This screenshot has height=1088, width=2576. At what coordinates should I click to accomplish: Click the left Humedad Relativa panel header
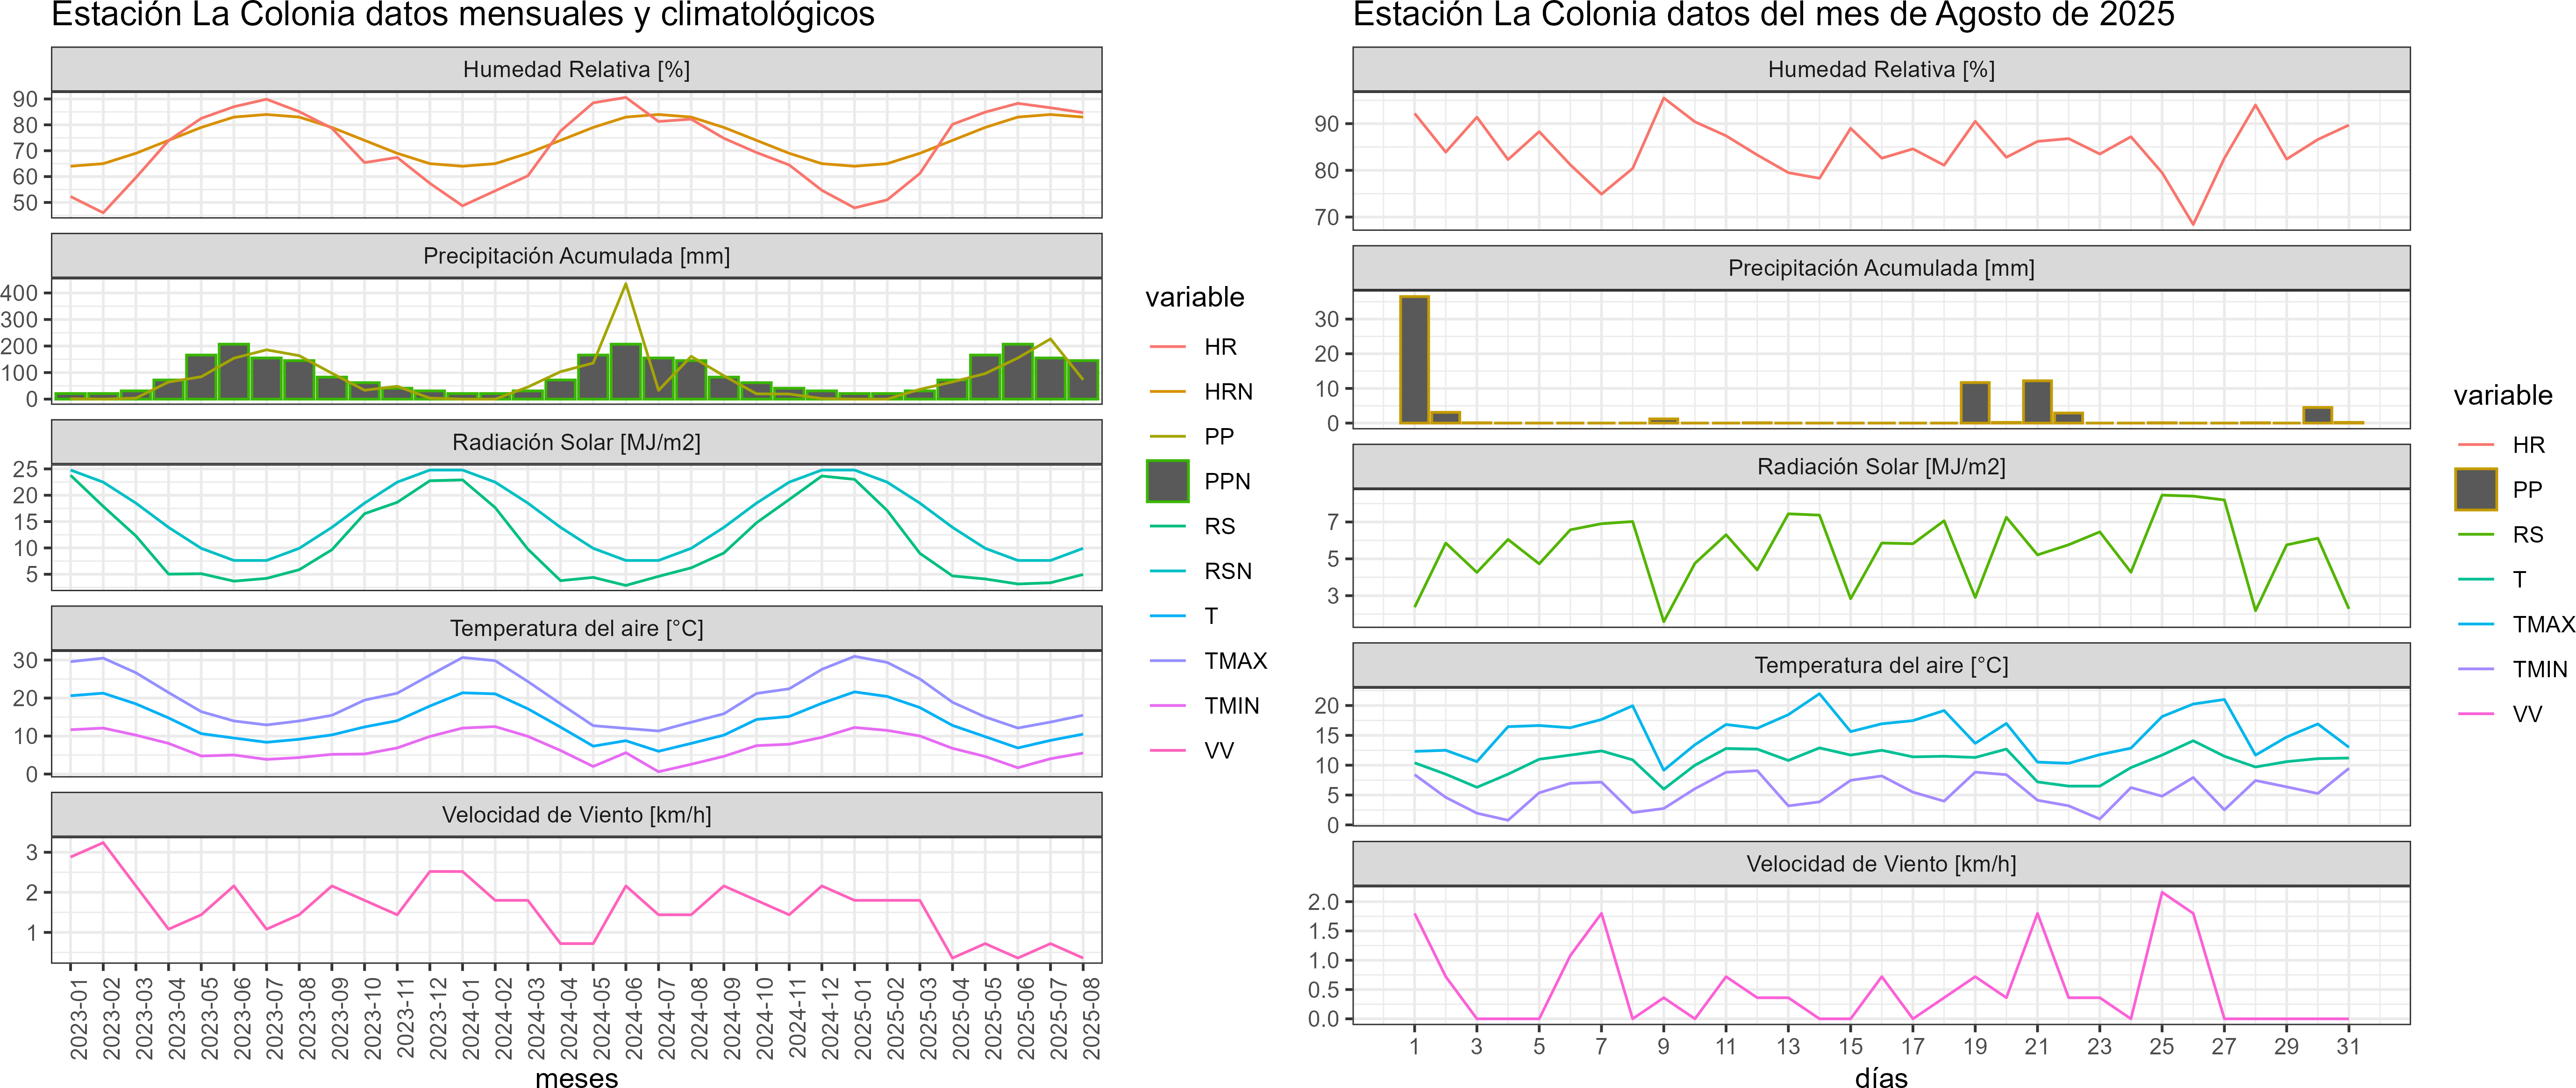[x=576, y=69]
